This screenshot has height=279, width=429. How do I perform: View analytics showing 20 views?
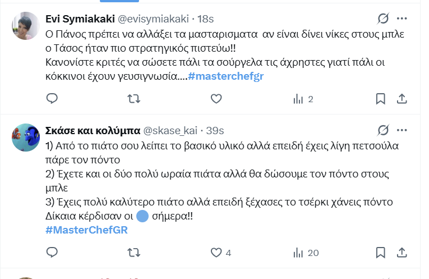[x=298, y=252]
